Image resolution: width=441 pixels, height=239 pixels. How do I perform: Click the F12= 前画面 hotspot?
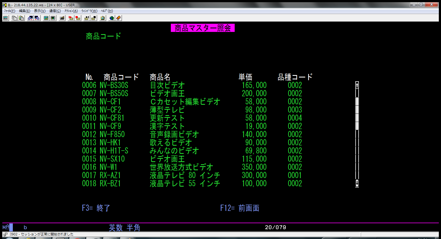pos(239,208)
